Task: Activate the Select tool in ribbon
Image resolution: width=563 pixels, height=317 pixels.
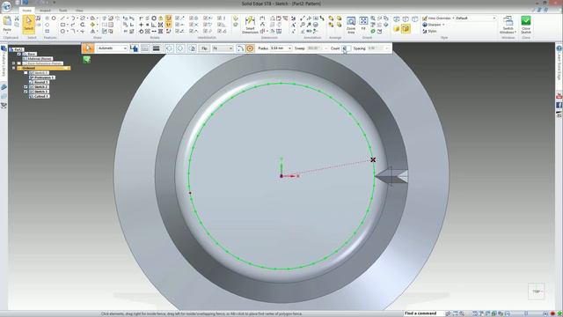Action: 29,25
